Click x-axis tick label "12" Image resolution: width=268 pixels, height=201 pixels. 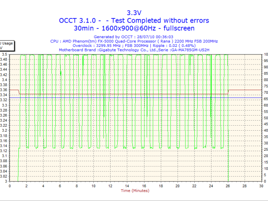tap(110, 186)
